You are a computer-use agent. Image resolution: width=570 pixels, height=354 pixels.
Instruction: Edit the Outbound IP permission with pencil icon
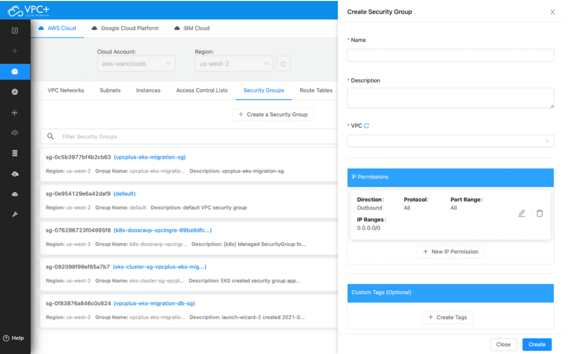click(x=522, y=213)
